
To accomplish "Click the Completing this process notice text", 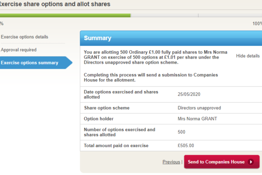I will [x=151, y=77].
